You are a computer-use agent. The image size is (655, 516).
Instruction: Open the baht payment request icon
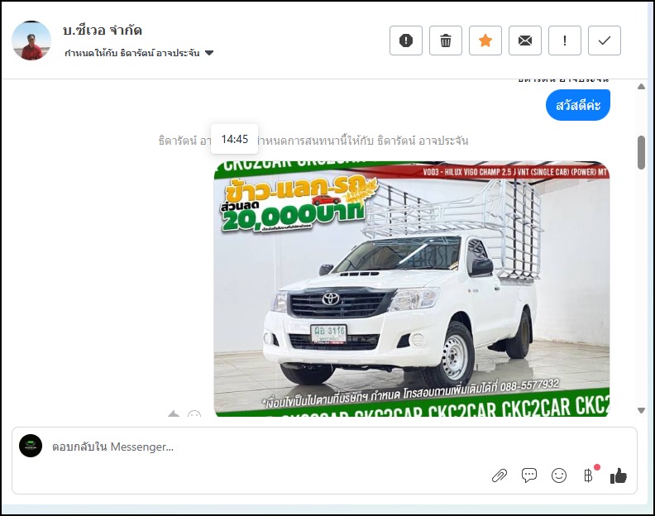point(589,475)
